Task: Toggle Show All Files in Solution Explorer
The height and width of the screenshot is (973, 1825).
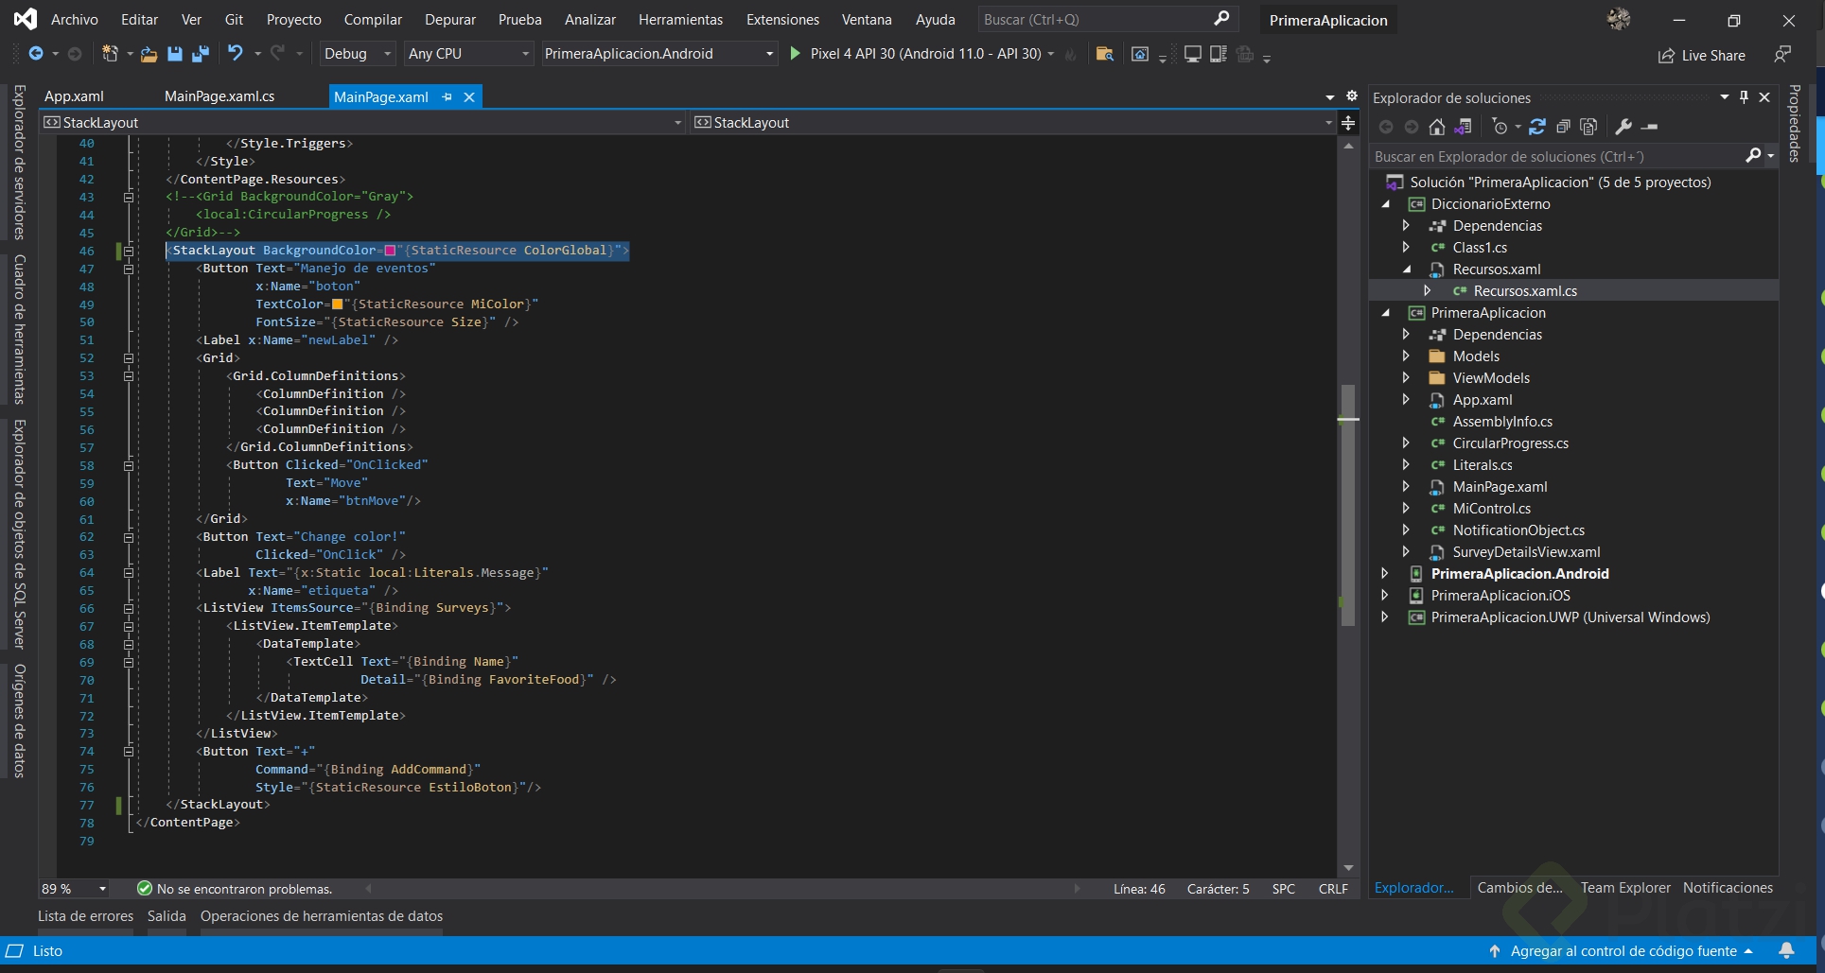Action: pyautogui.click(x=1588, y=127)
